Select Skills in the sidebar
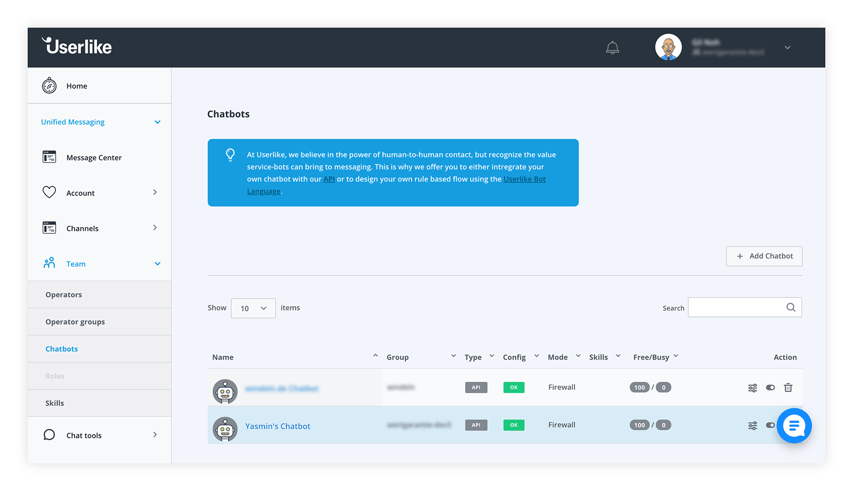The image size is (853, 491). coord(55,403)
